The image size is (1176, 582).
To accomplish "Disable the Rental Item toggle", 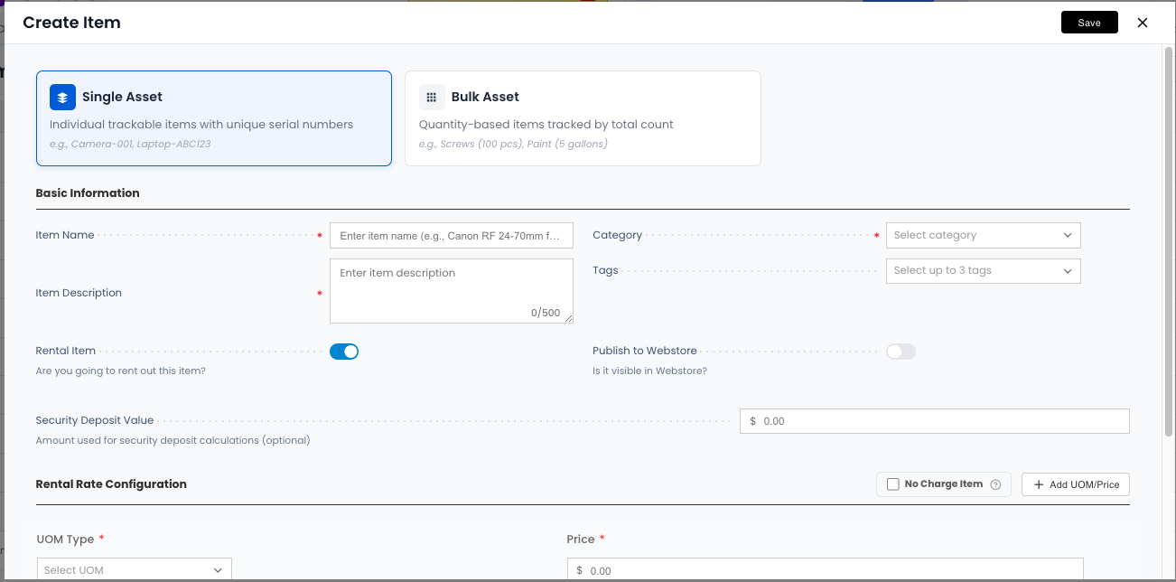I will pos(344,352).
